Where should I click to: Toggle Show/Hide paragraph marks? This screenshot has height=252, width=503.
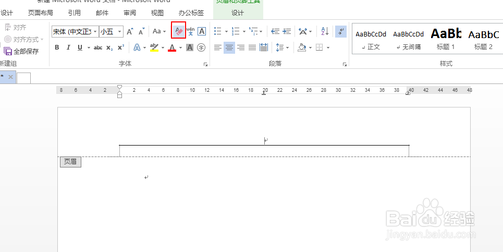pyautogui.click(x=341, y=31)
